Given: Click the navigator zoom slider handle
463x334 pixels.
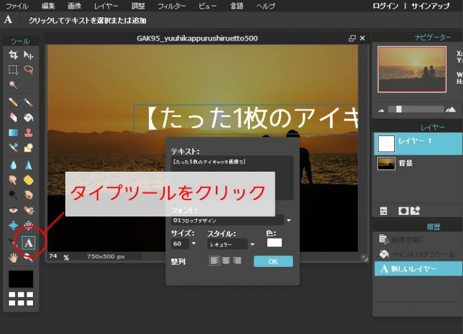Looking at the screenshot, I should pyautogui.click(x=399, y=109).
